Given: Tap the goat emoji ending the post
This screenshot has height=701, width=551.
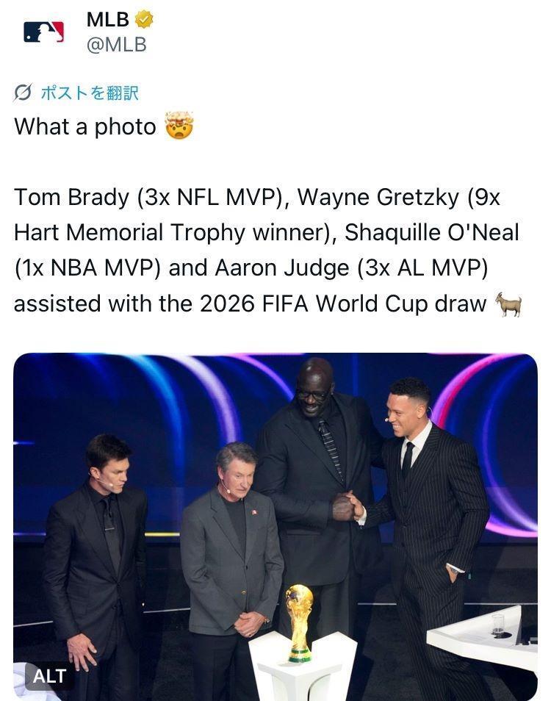Looking at the screenshot, I should [508, 303].
